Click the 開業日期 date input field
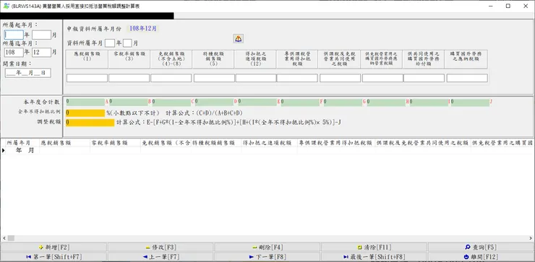 pyautogui.click(x=28, y=73)
